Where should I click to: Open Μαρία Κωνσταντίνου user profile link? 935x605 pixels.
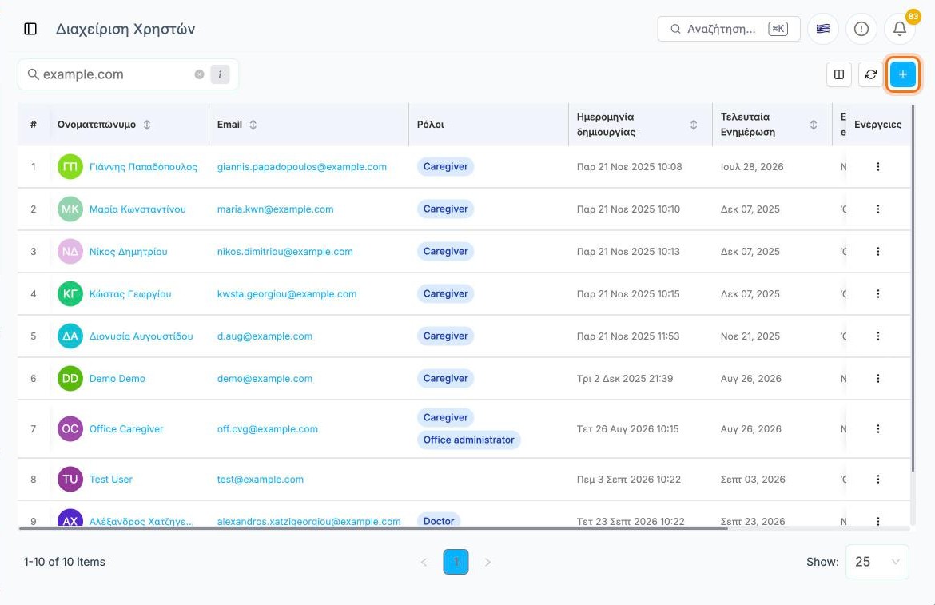[x=137, y=209]
